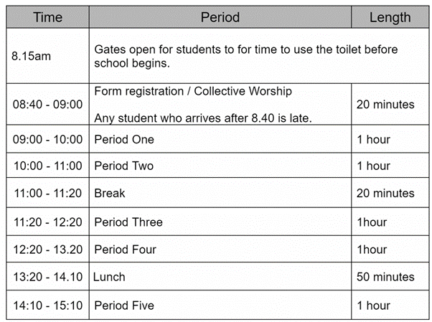Select the 8.15am time cell
The width and height of the screenshot is (432, 322).
pos(29,56)
